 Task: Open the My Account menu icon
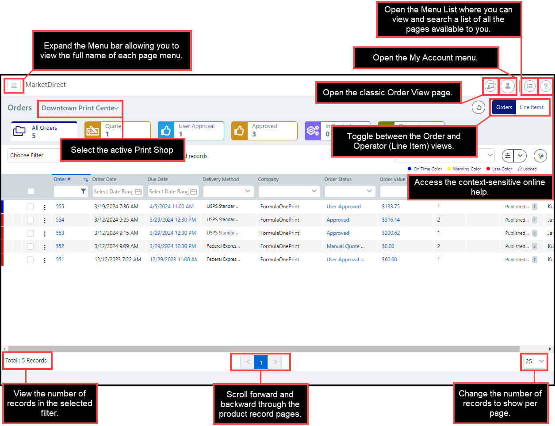point(508,86)
